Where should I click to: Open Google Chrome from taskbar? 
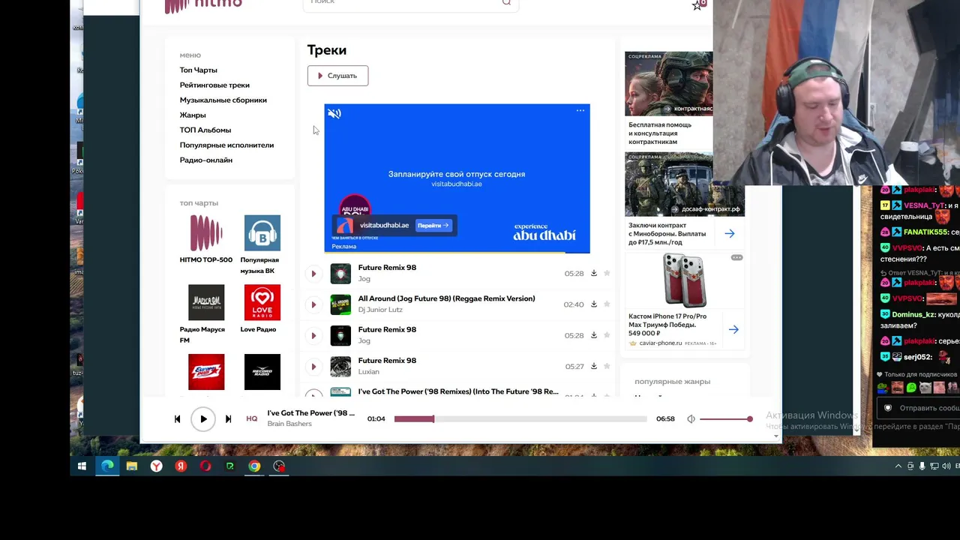(255, 466)
